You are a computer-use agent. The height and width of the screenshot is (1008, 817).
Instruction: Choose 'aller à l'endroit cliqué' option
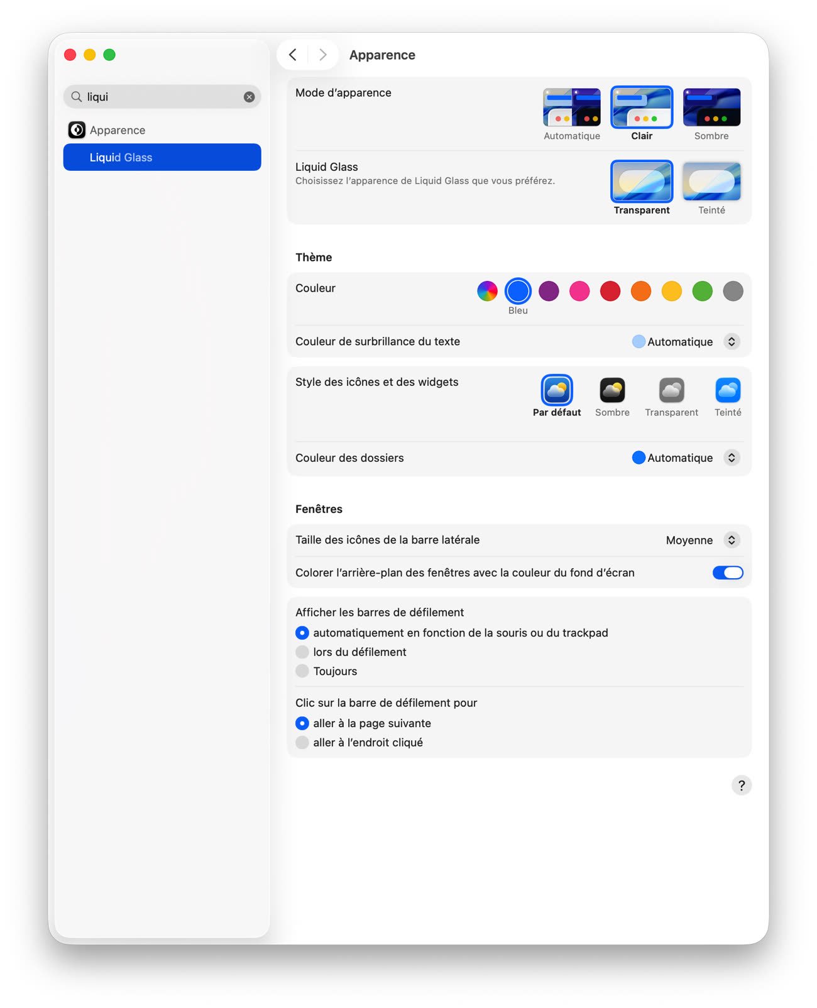click(302, 742)
